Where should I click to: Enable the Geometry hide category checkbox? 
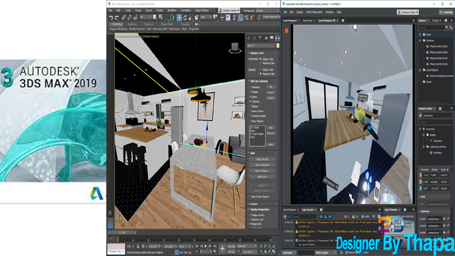pos(250,87)
